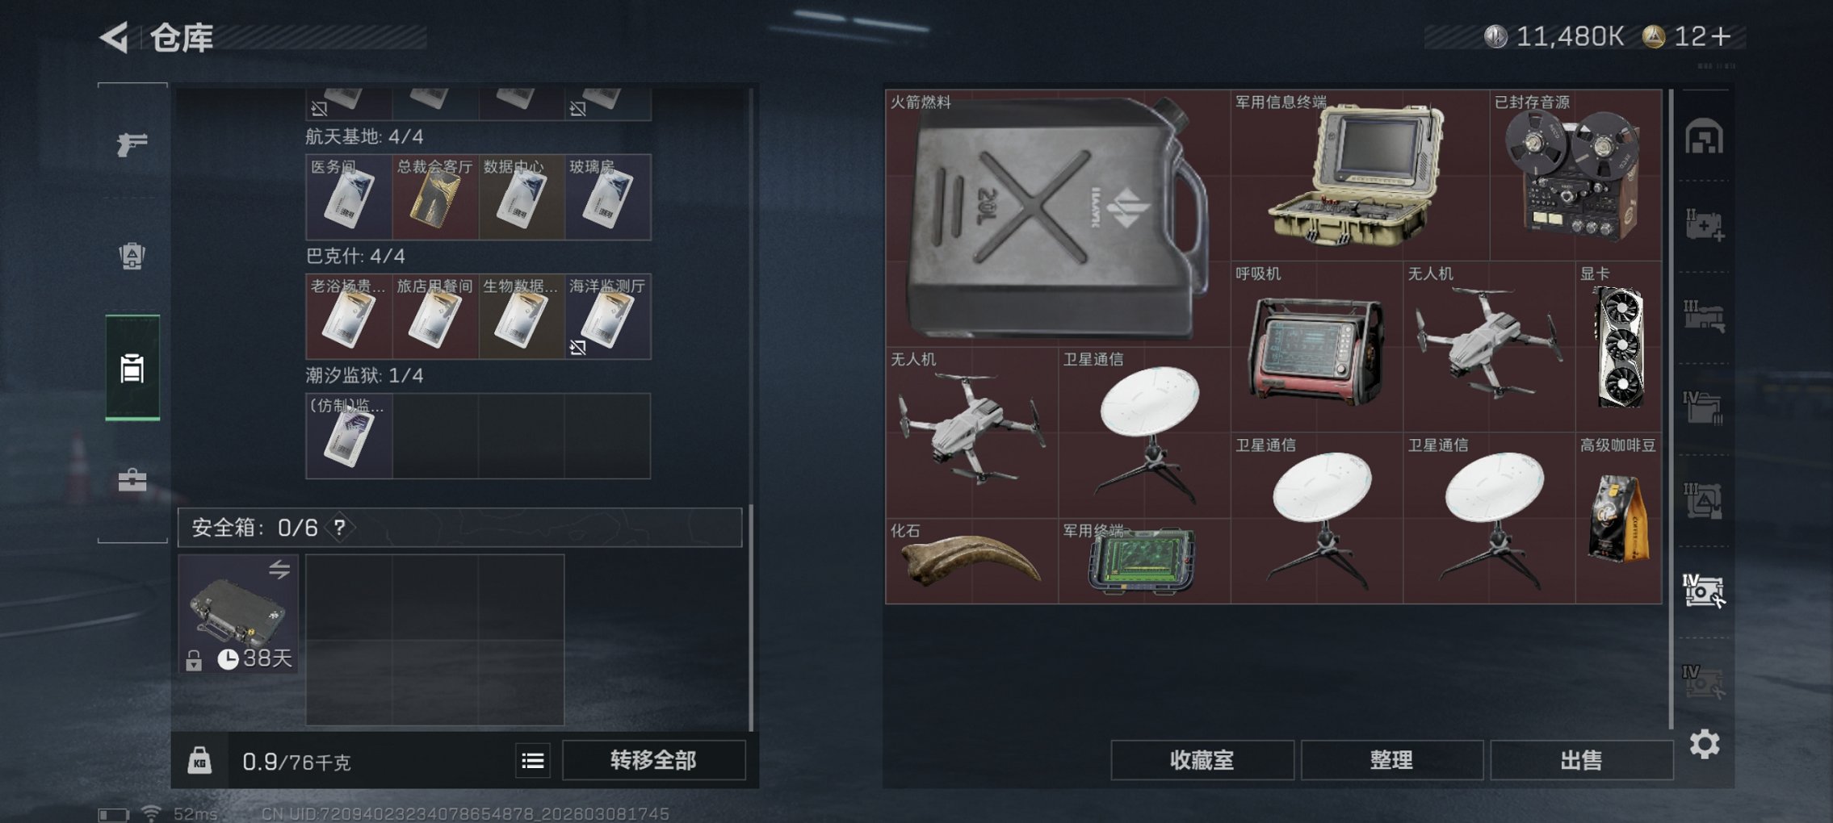Screen dimensions: 1833x823
Task: Click the 出售 sell button
Action: 1581,760
